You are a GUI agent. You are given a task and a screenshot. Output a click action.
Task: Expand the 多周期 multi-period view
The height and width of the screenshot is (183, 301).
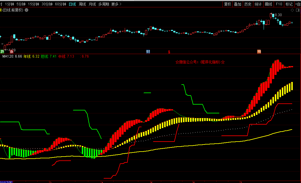pyautogui.click(x=104, y=4)
